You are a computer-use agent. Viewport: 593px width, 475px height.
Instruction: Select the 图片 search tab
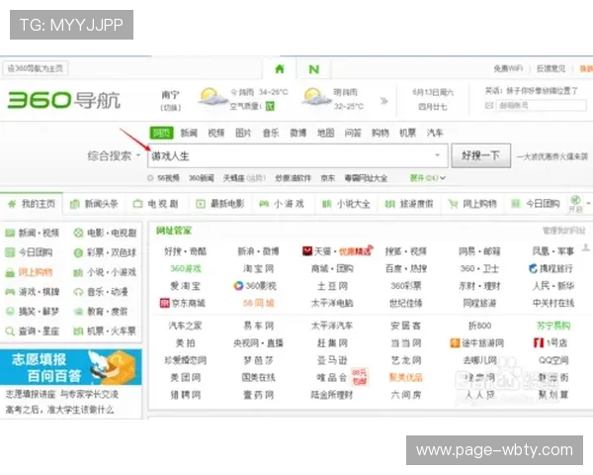click(243, 133)
